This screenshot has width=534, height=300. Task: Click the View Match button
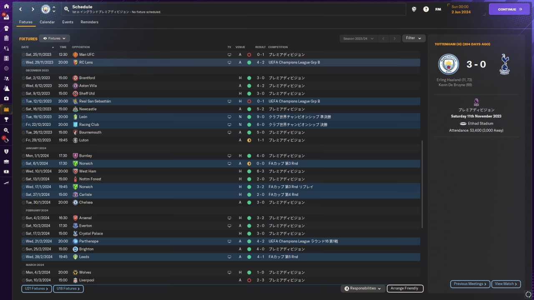506,284
